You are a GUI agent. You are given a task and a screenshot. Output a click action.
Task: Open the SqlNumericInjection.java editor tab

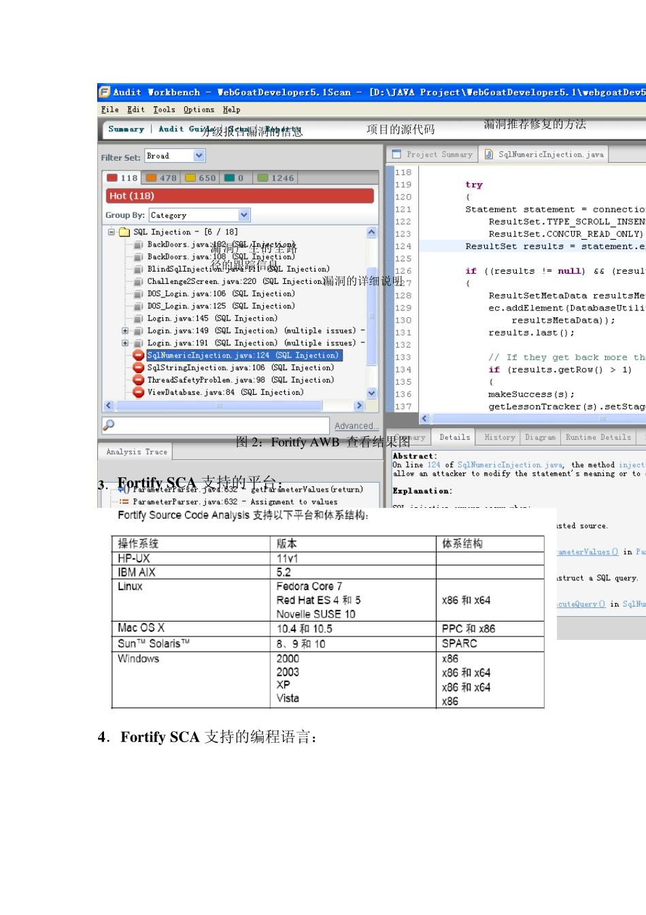coord(544,155)
